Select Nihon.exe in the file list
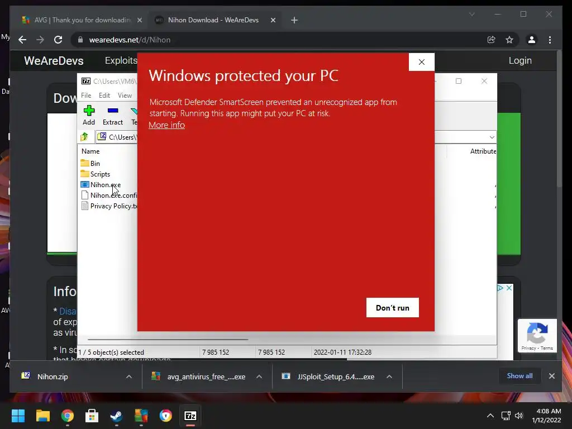Viewport: 572px width, 429px height. pos(101,184)
